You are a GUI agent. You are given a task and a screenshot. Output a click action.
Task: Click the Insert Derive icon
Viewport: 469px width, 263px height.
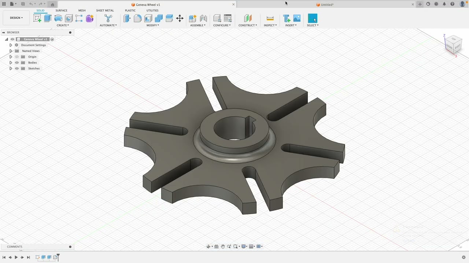[287, 18]
